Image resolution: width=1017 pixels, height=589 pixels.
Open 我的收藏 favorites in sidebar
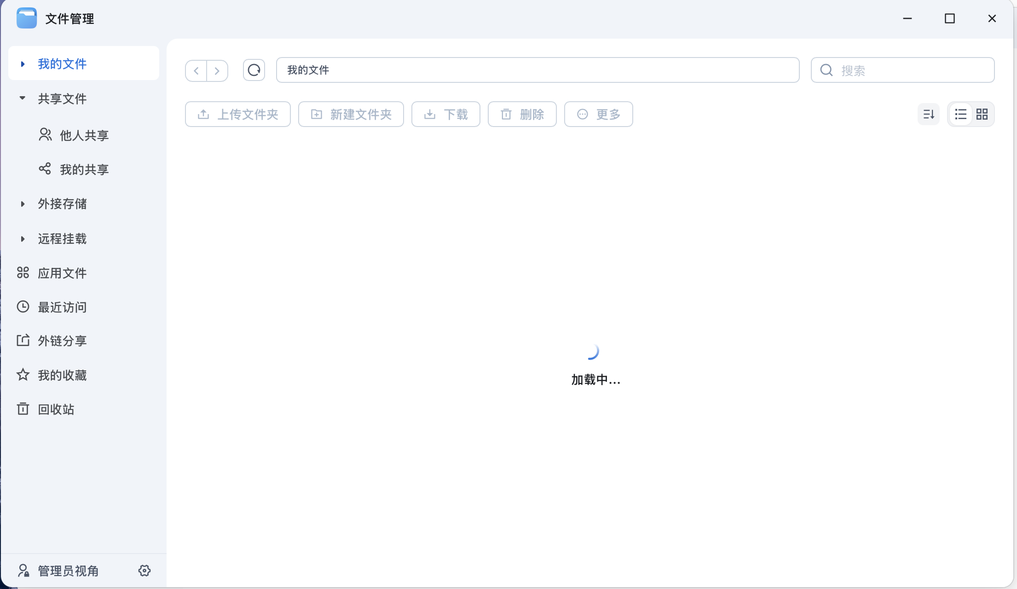[x=62, y=375]
